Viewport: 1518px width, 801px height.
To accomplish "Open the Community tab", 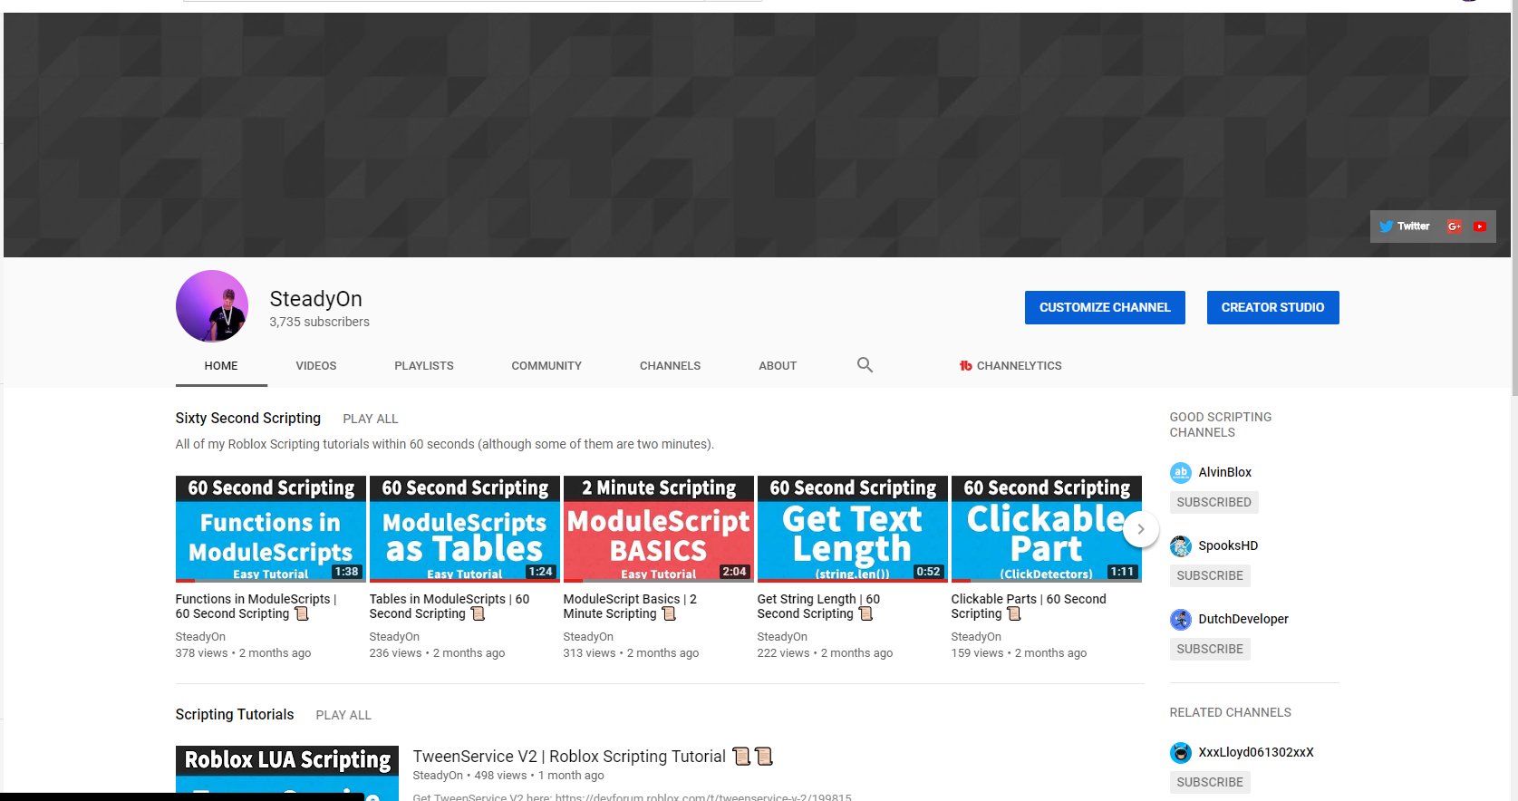I will pos(546,366).
